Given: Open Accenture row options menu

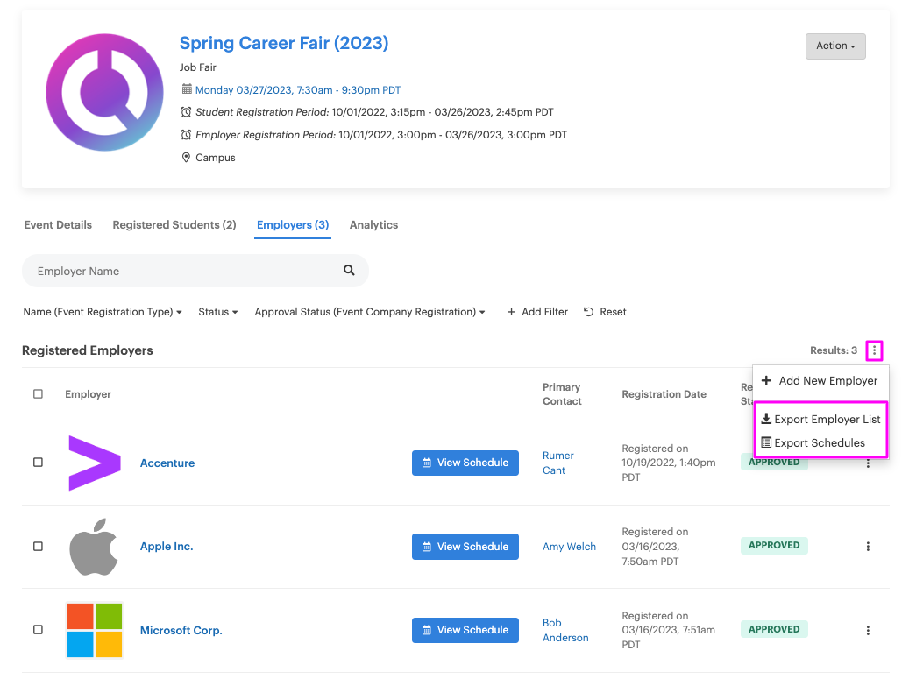Looking at the screenshot, I should click(x=868, y=463).
